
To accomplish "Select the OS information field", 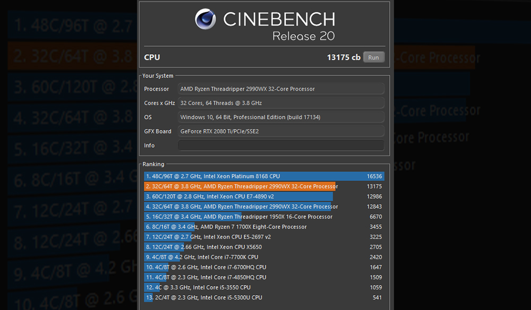I will pos(281,117).
